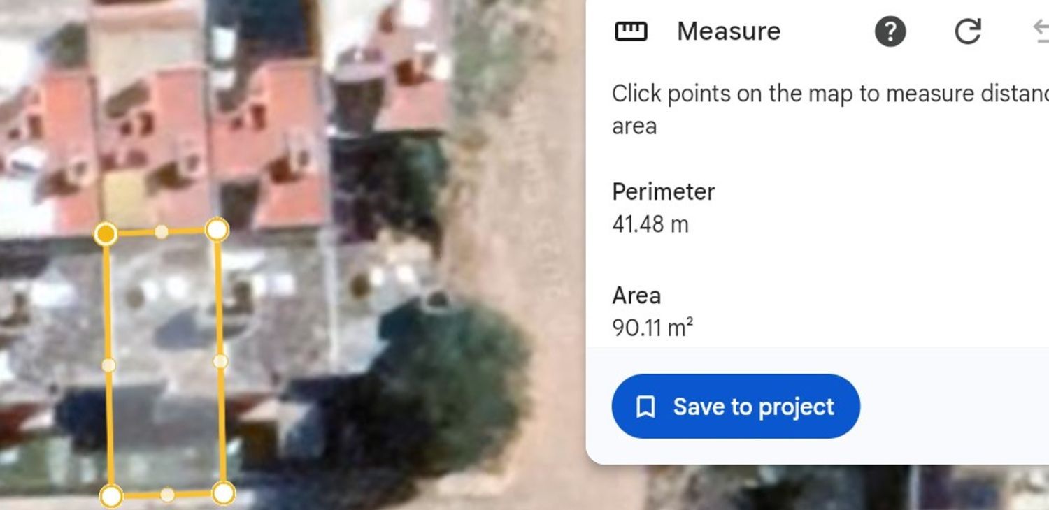This screenshot has width=1049, height=510.
Task: Click the bookmark icon inside Save to project
Action: coord(645,407)
